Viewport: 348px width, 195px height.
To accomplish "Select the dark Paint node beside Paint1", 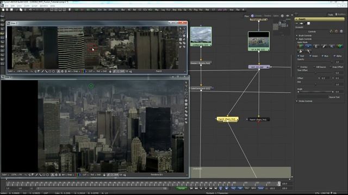I will tap(258, 119).
